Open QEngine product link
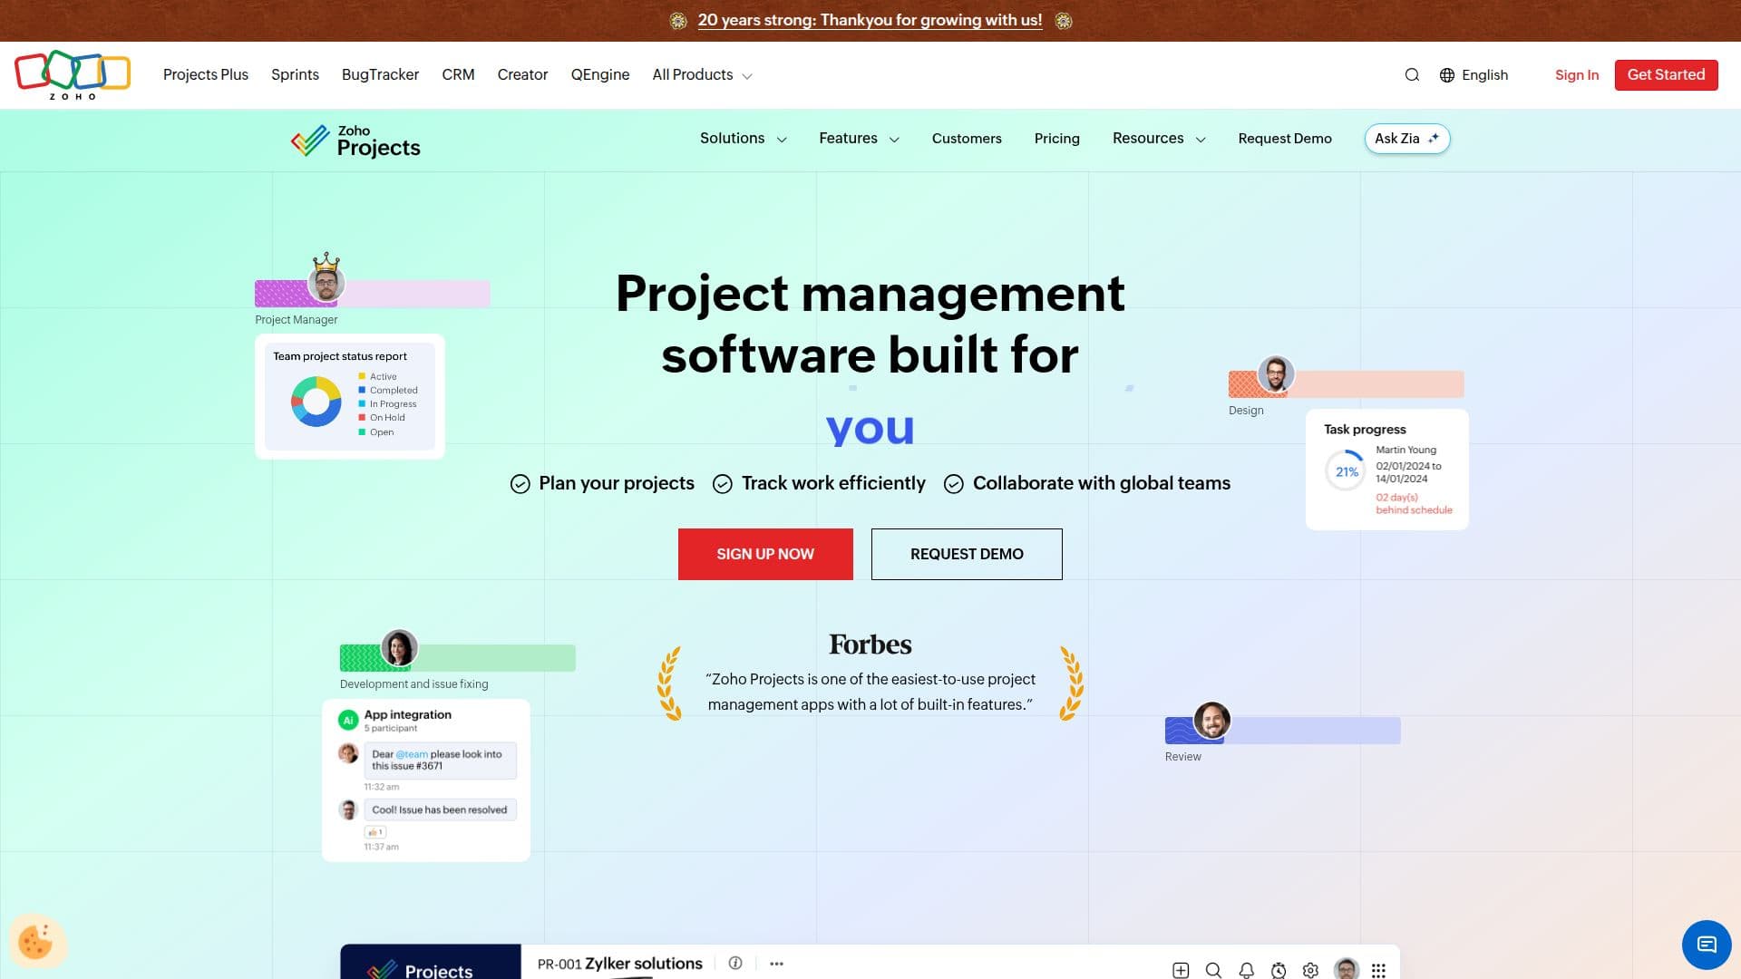1741x979 pixels. click(600, 75)
